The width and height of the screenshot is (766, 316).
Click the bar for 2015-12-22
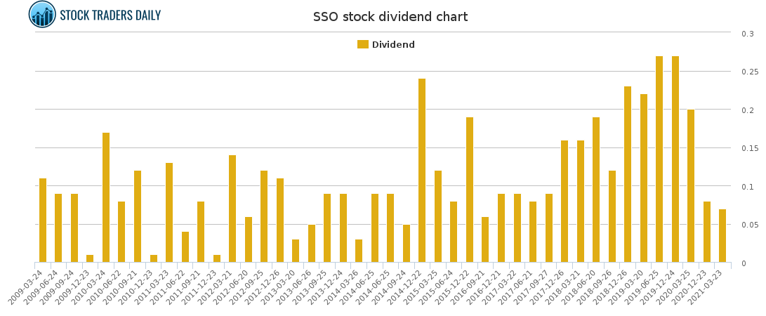click(x=470, y=190)
